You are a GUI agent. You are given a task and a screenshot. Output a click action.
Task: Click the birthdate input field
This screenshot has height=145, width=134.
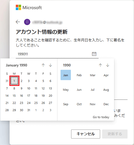[x=57, y=54]
